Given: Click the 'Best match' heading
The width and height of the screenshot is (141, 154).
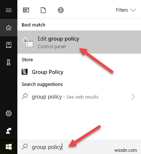Looking at the screenshot, I should click(x=33, y=25).
